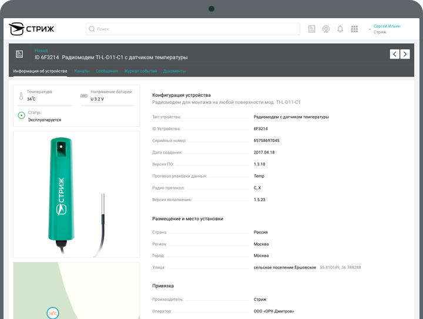Open the Журнал событий tab
The width and height of the screenshot is (423, 319).
140,71
